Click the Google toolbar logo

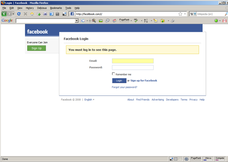point(7,21)
